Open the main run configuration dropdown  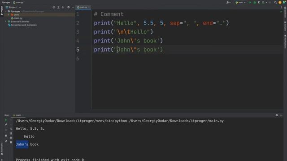point(240,2)
